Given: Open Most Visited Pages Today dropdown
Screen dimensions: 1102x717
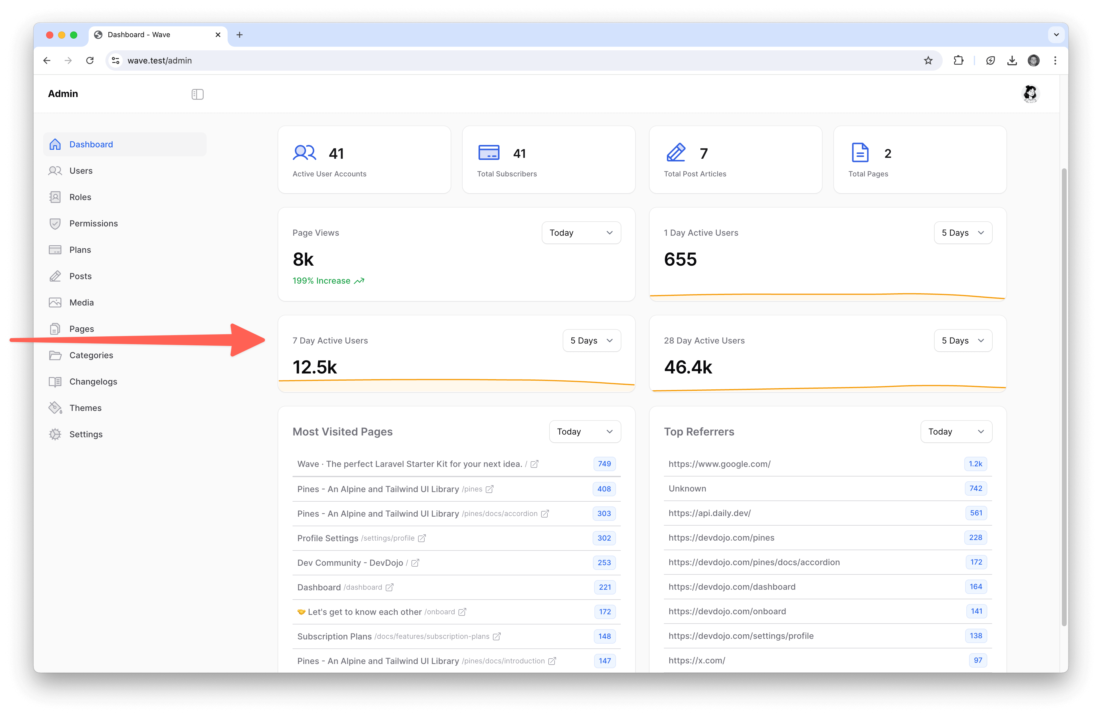Looking at the screenshot, I should coord(585,432).
